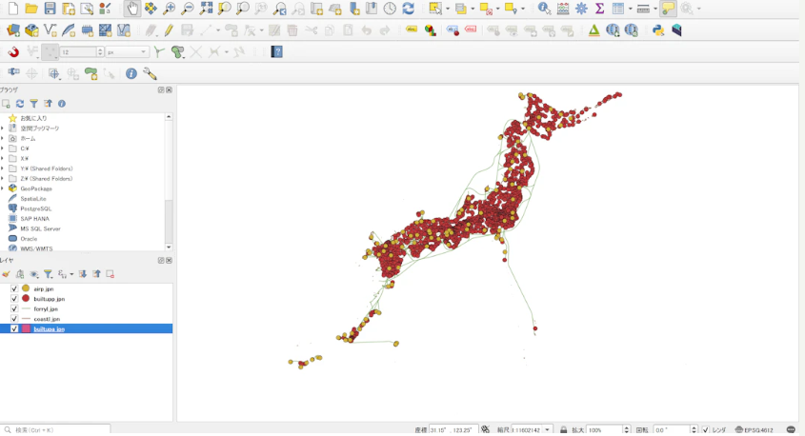The width and height of the screenshot is (805, 436).
Task: Save the project with floppy disk icon
Action: [x=50, y=9]
